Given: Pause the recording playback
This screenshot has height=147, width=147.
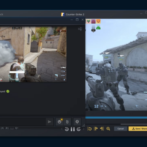Looking at the screenshot, I should 73,129.
